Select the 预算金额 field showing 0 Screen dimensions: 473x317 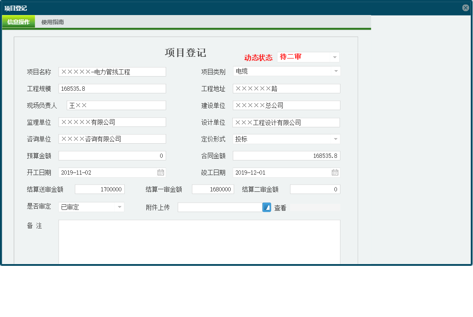pos(112,155)
